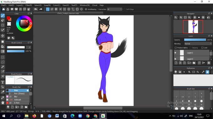The image size is (213, 119).
Task: Turn on the parallel lines snap
Action: click(x=52, y=9)
